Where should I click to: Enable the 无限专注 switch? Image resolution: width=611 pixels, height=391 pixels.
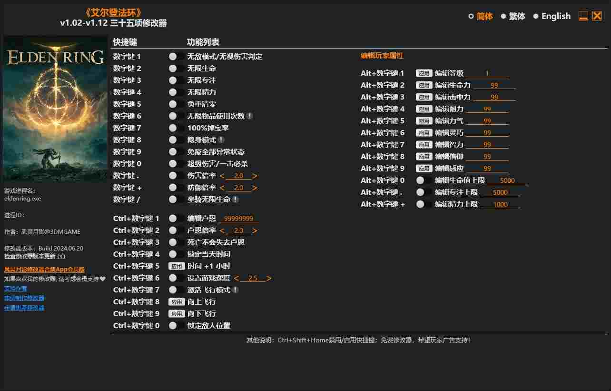click(177, 80)
